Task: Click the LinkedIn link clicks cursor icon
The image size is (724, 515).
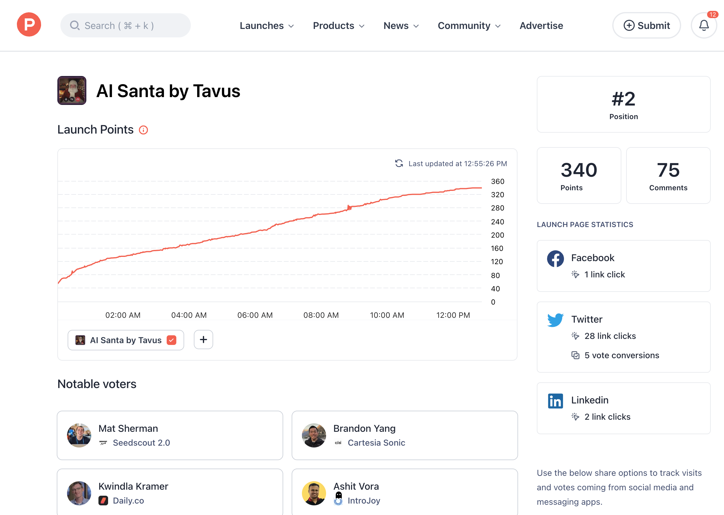Action: 575,417
